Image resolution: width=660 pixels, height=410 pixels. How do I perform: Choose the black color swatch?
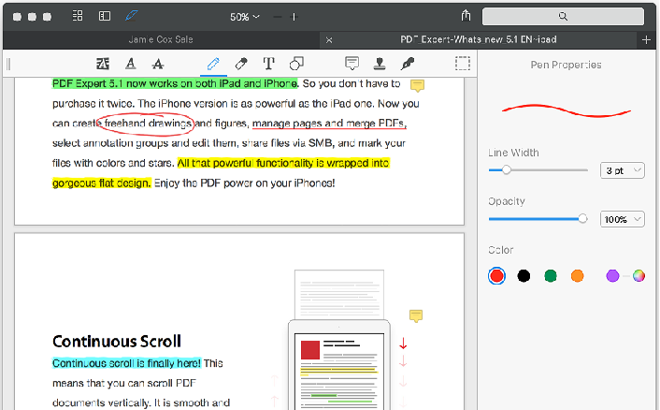click(x=524, y=276)
